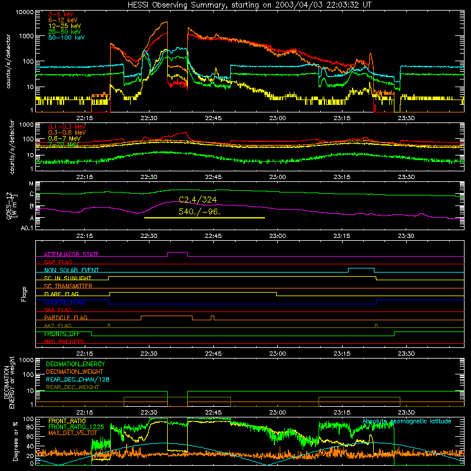Select the BAD_PACKETS flag label
This screenshot has width=471, height=471.
[64, 342]
